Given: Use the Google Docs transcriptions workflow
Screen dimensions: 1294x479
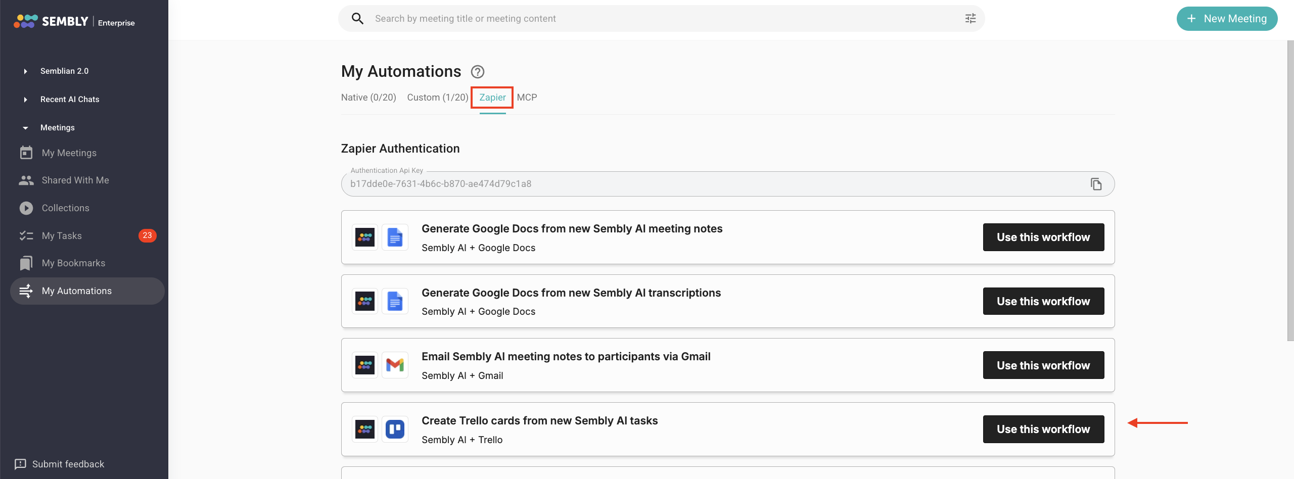Looking at the screenshot, I should [x=1043, y=302].
